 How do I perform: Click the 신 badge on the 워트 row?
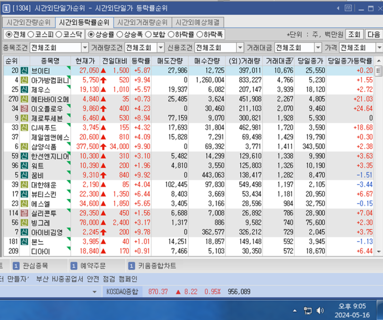[24, 166]
